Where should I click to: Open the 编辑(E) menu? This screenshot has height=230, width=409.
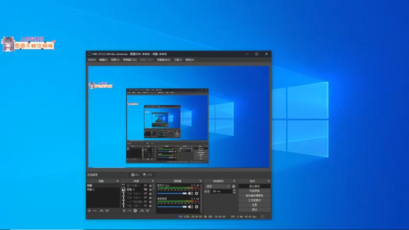click(x=103, y=60)
